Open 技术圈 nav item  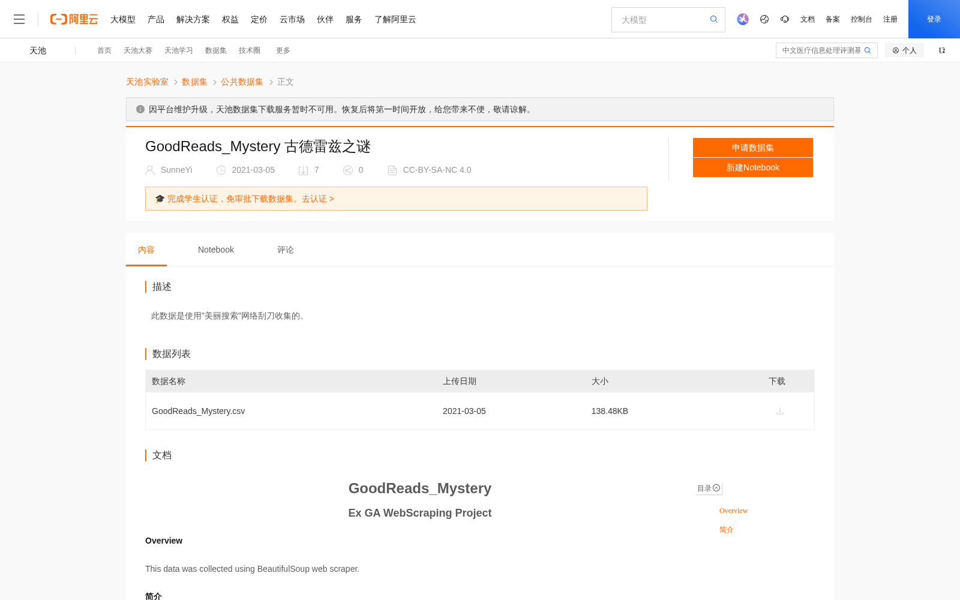(x=250, y=50)
